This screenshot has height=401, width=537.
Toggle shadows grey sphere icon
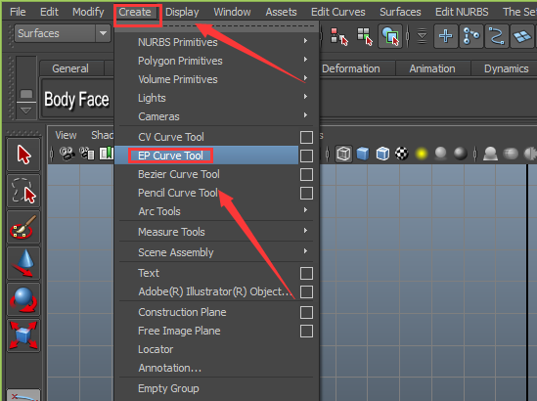pos(441,154)
